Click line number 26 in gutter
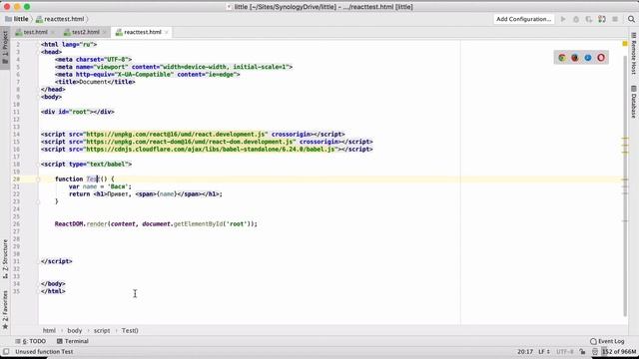Image resolution: width=639 pixels, height=359 pixels. (x=16, y=223)
